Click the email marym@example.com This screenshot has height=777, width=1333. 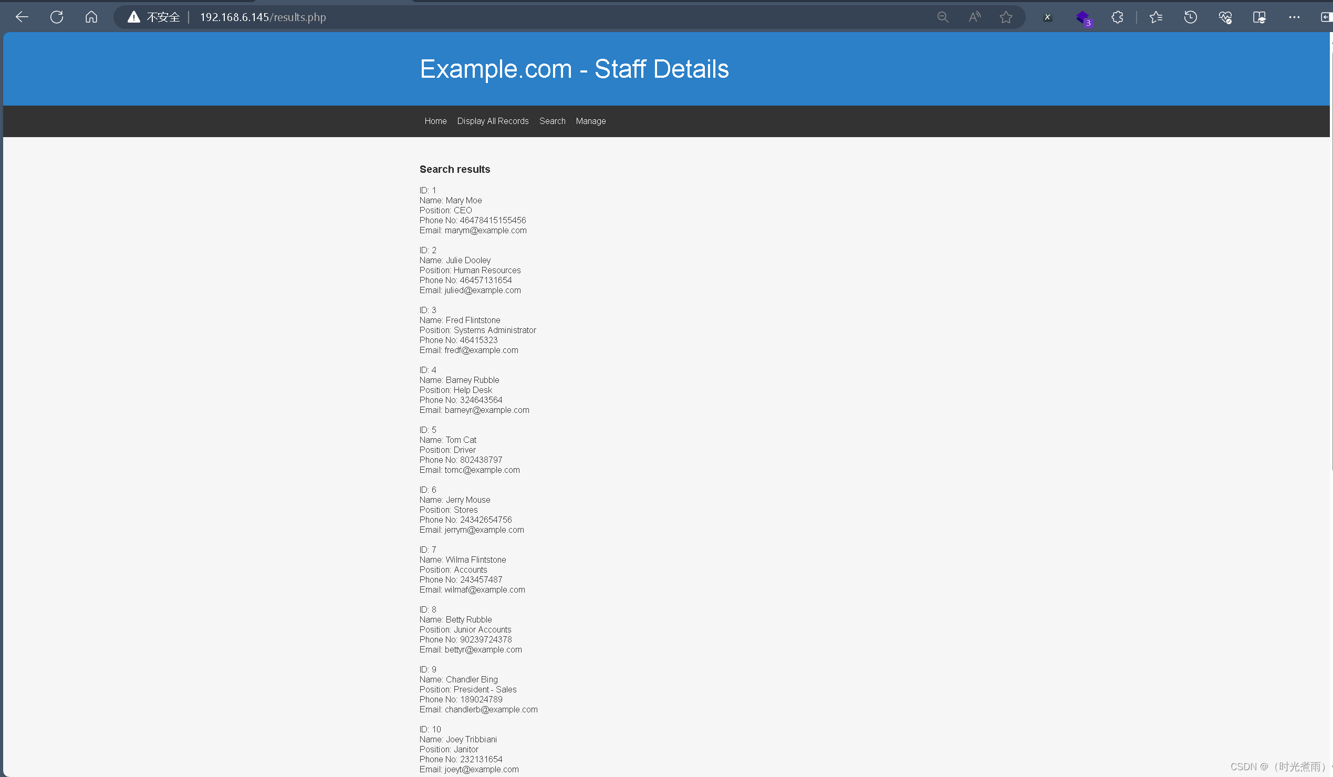click(485, 231)
